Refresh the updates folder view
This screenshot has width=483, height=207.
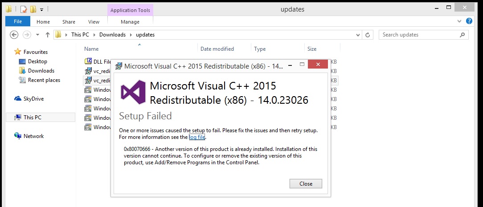368,35
